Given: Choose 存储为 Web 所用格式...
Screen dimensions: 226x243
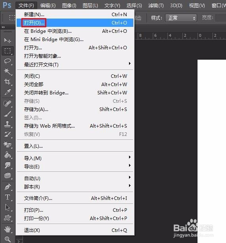Looking at the screenshot, I should pos(75,126).
